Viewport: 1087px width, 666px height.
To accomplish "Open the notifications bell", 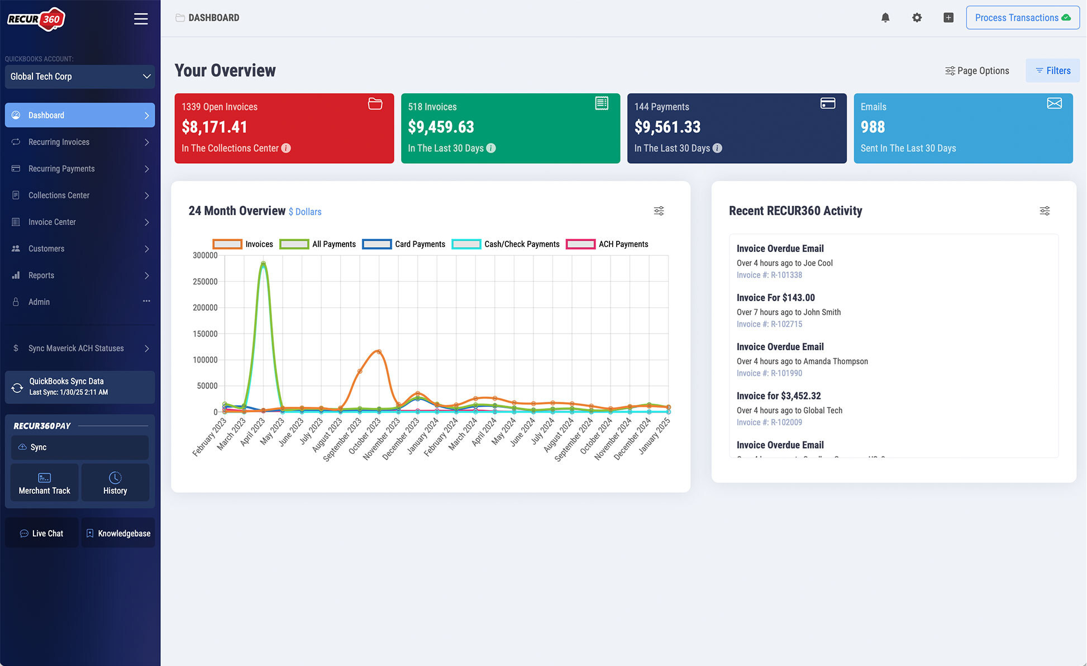I will point(885,18).
